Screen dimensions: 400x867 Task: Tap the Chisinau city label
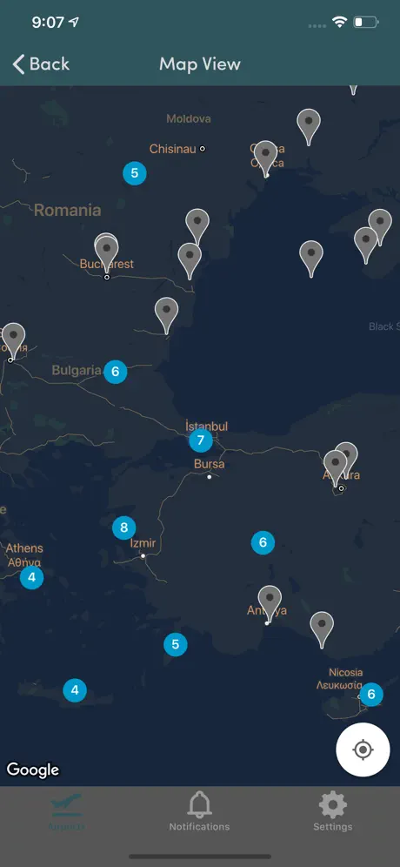[x=172, y=149]
